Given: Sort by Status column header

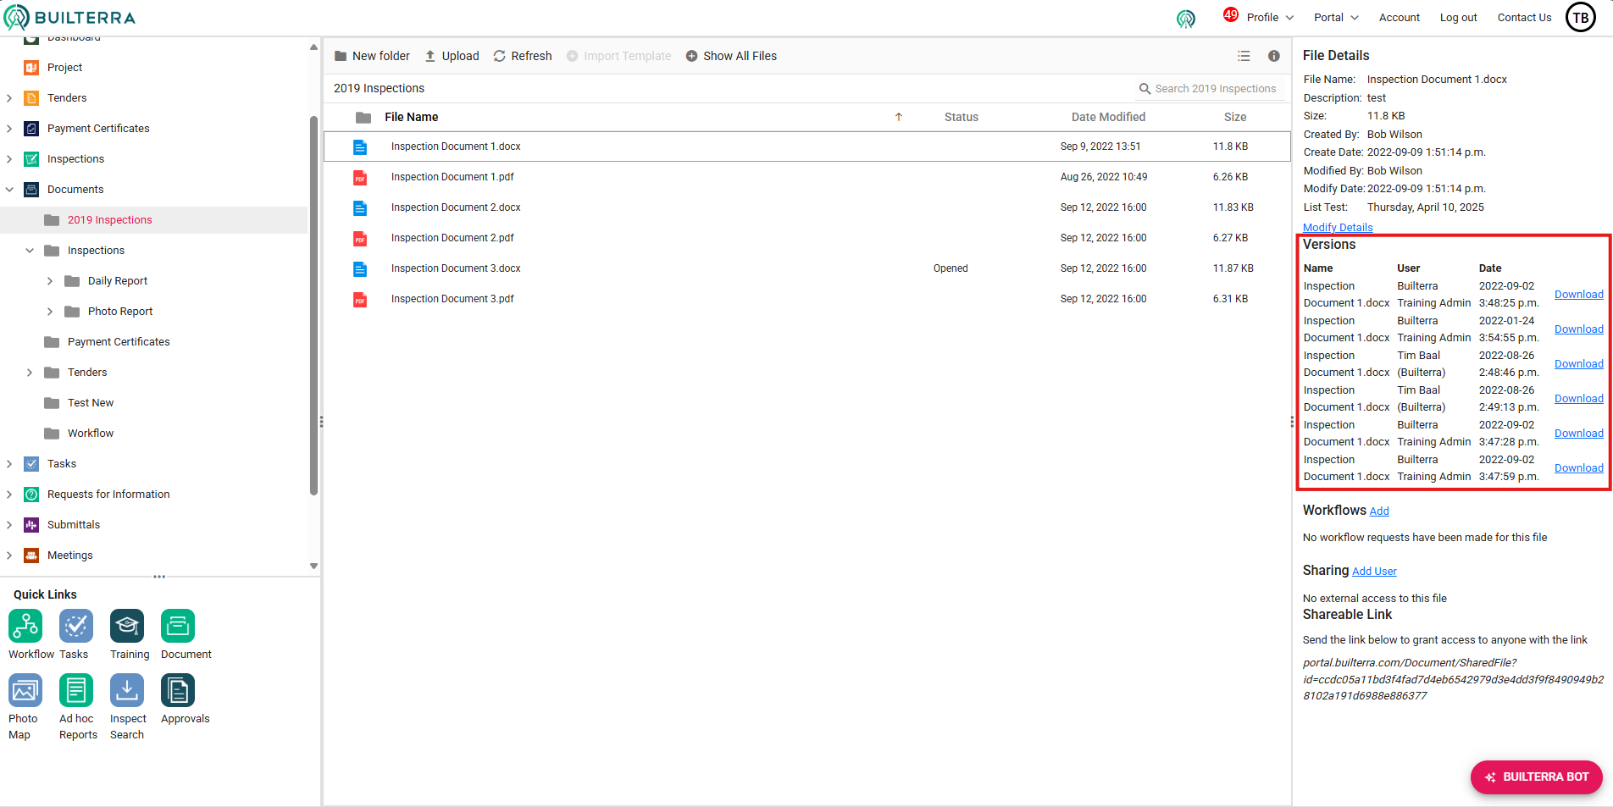Looking at the screenshot, I should point(962,117).
